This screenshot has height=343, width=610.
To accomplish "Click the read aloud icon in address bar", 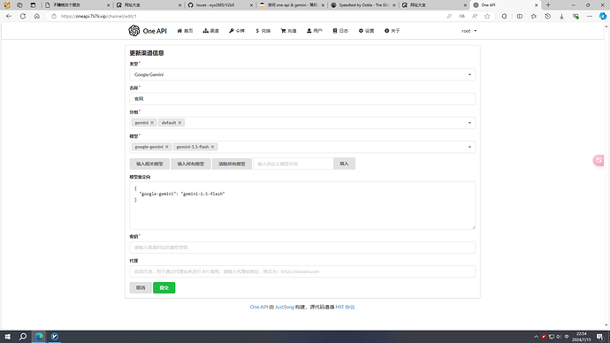I will tap(475, 16).
